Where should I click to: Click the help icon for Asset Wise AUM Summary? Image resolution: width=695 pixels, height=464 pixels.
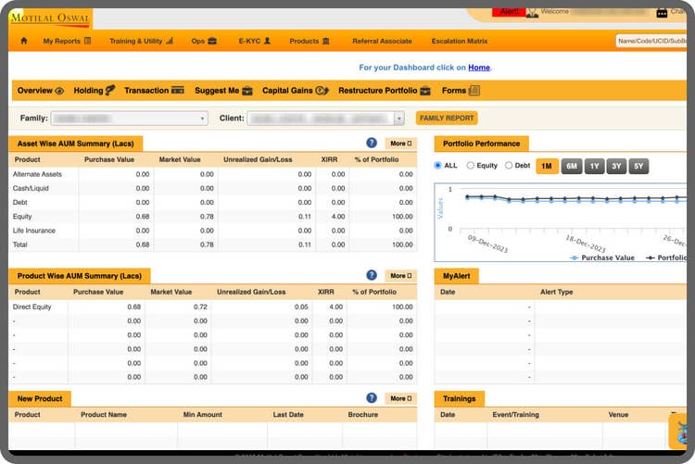(372, 143)
